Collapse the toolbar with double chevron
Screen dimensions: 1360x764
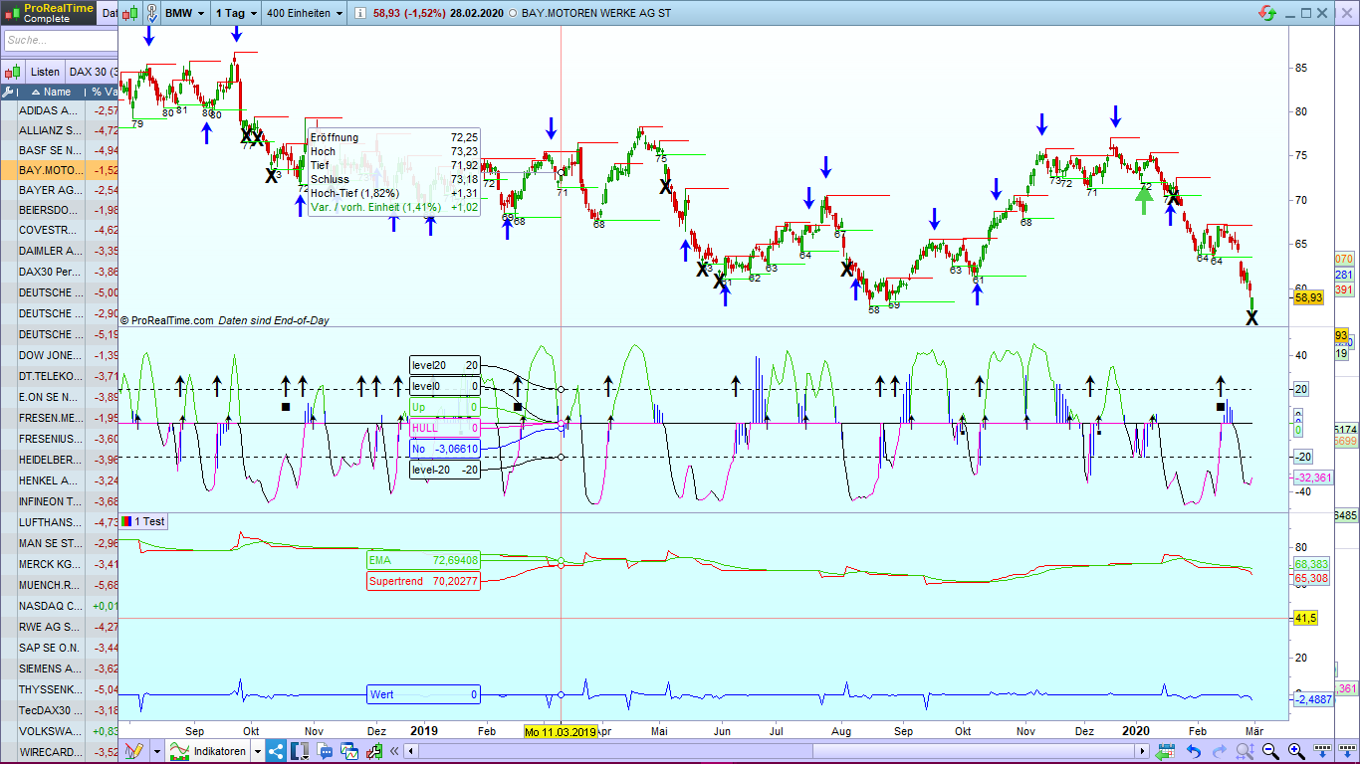click(396, 751)
